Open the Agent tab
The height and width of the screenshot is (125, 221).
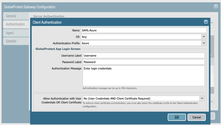(10, 33)
